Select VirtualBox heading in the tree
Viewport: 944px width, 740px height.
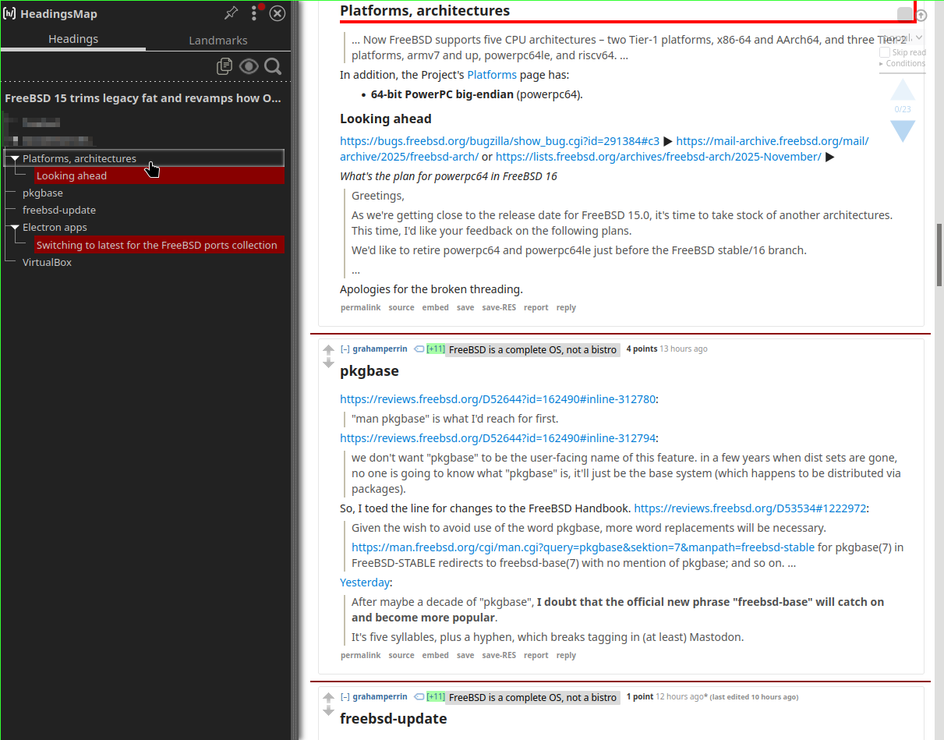47,263
